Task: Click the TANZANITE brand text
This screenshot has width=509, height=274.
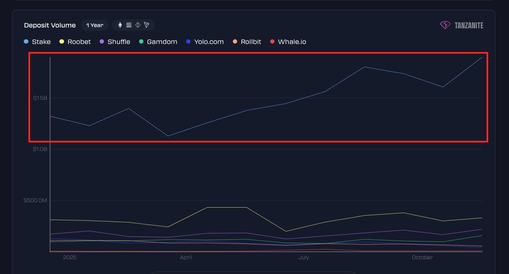Action: (469, 25)
